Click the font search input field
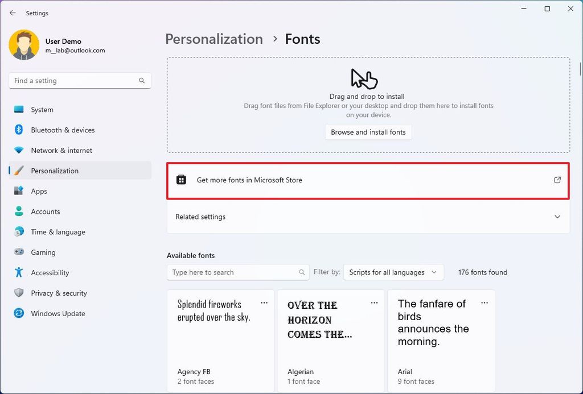The width and height of the screenshot is (583, 394). tap(233, 272)
